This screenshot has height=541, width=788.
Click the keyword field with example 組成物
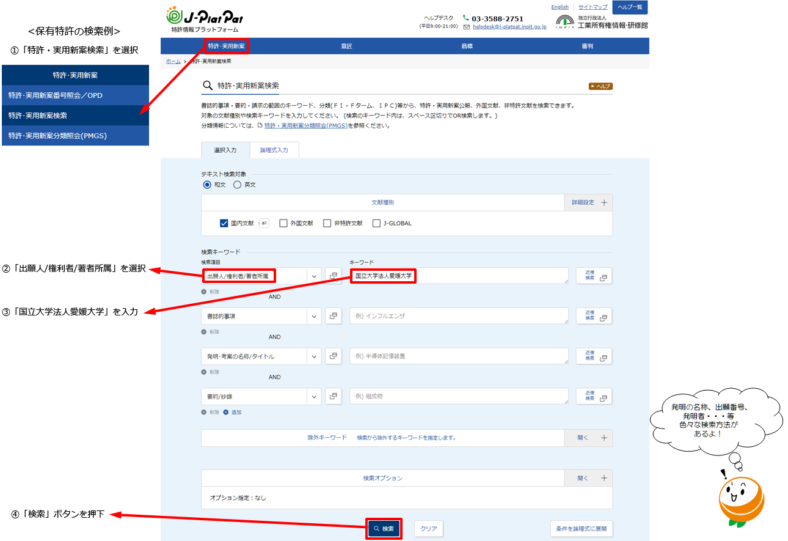[x=459, y=397]
